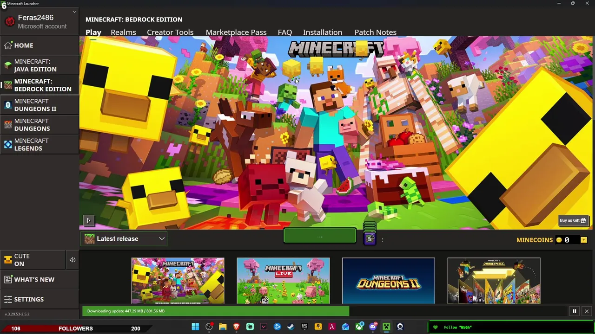Image resolution: width=595 pixels, height=334 pixels.
Task: Open the Minecraft Dungeons II news thumbnail
Action: point(389,281)
